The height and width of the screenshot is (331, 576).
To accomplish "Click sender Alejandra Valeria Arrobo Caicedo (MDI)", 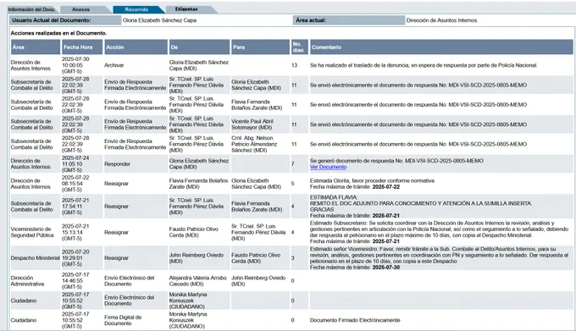I will (x=197, y=281).
